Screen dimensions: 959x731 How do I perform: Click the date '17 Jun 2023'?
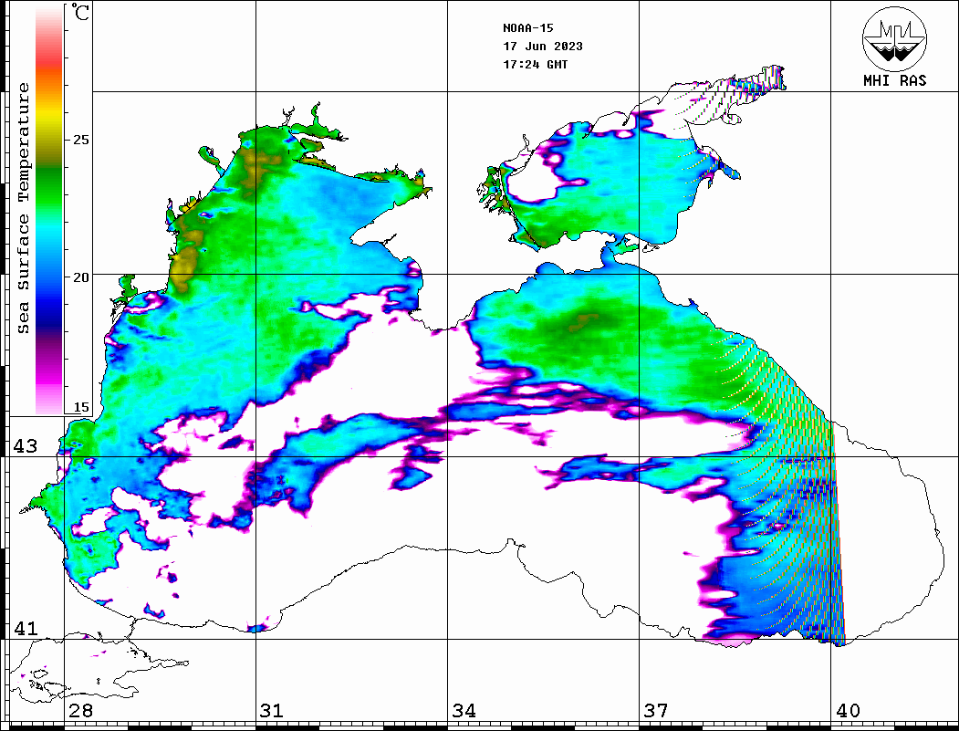543,47
